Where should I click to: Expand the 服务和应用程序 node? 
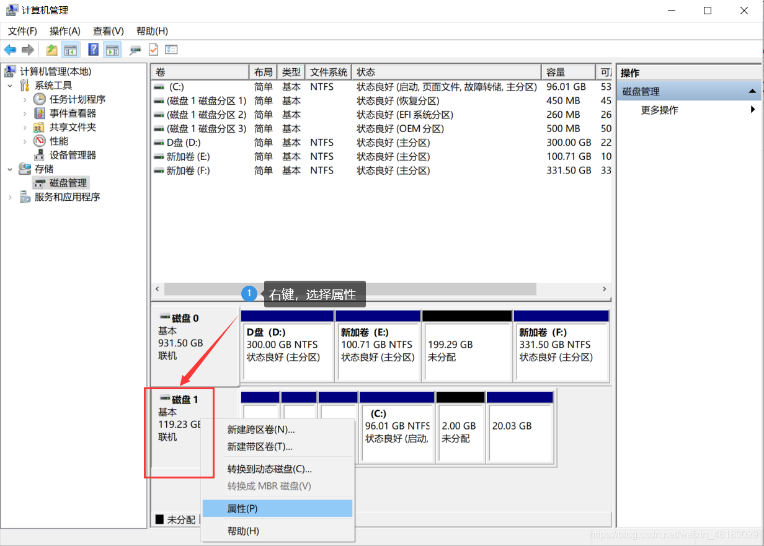tap(10, 197)
